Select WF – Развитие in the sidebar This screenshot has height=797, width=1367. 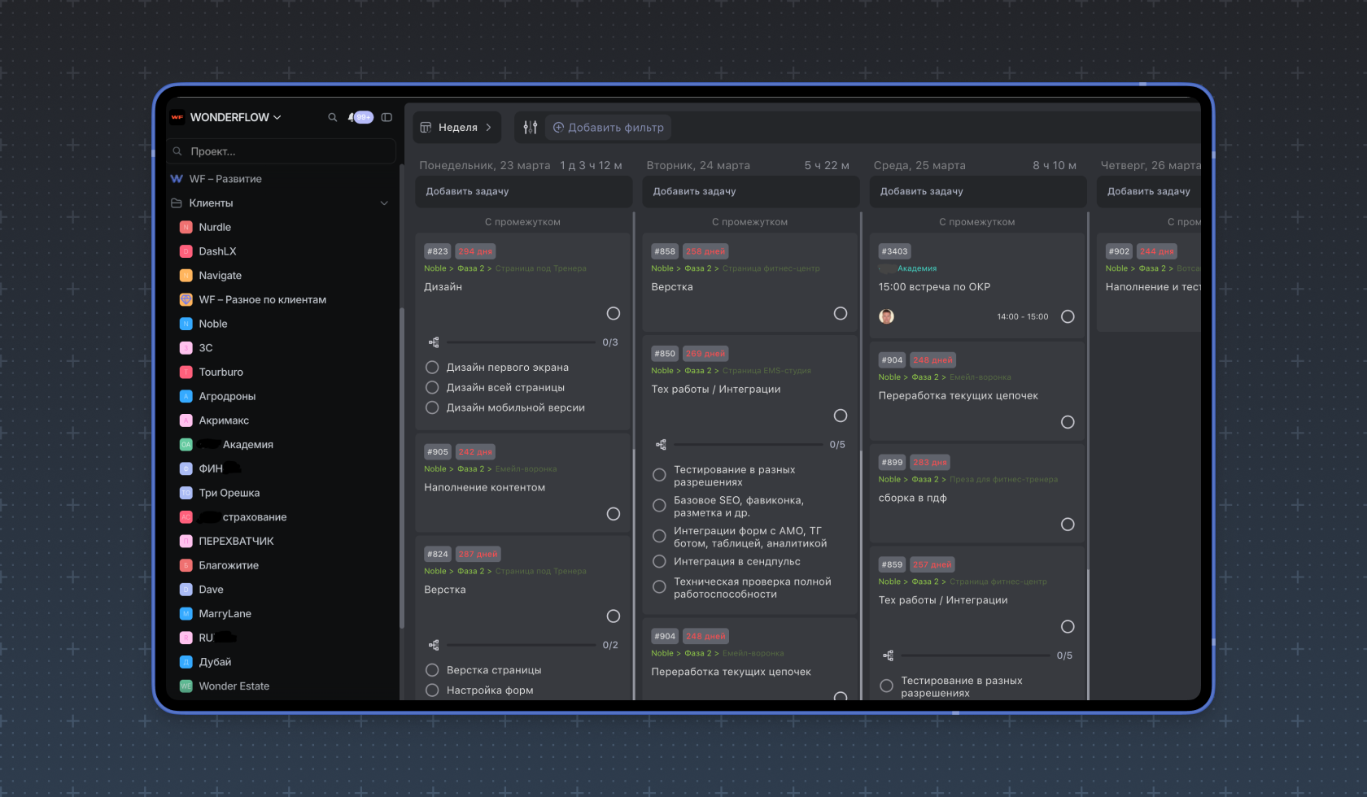[x=225, y=179]
